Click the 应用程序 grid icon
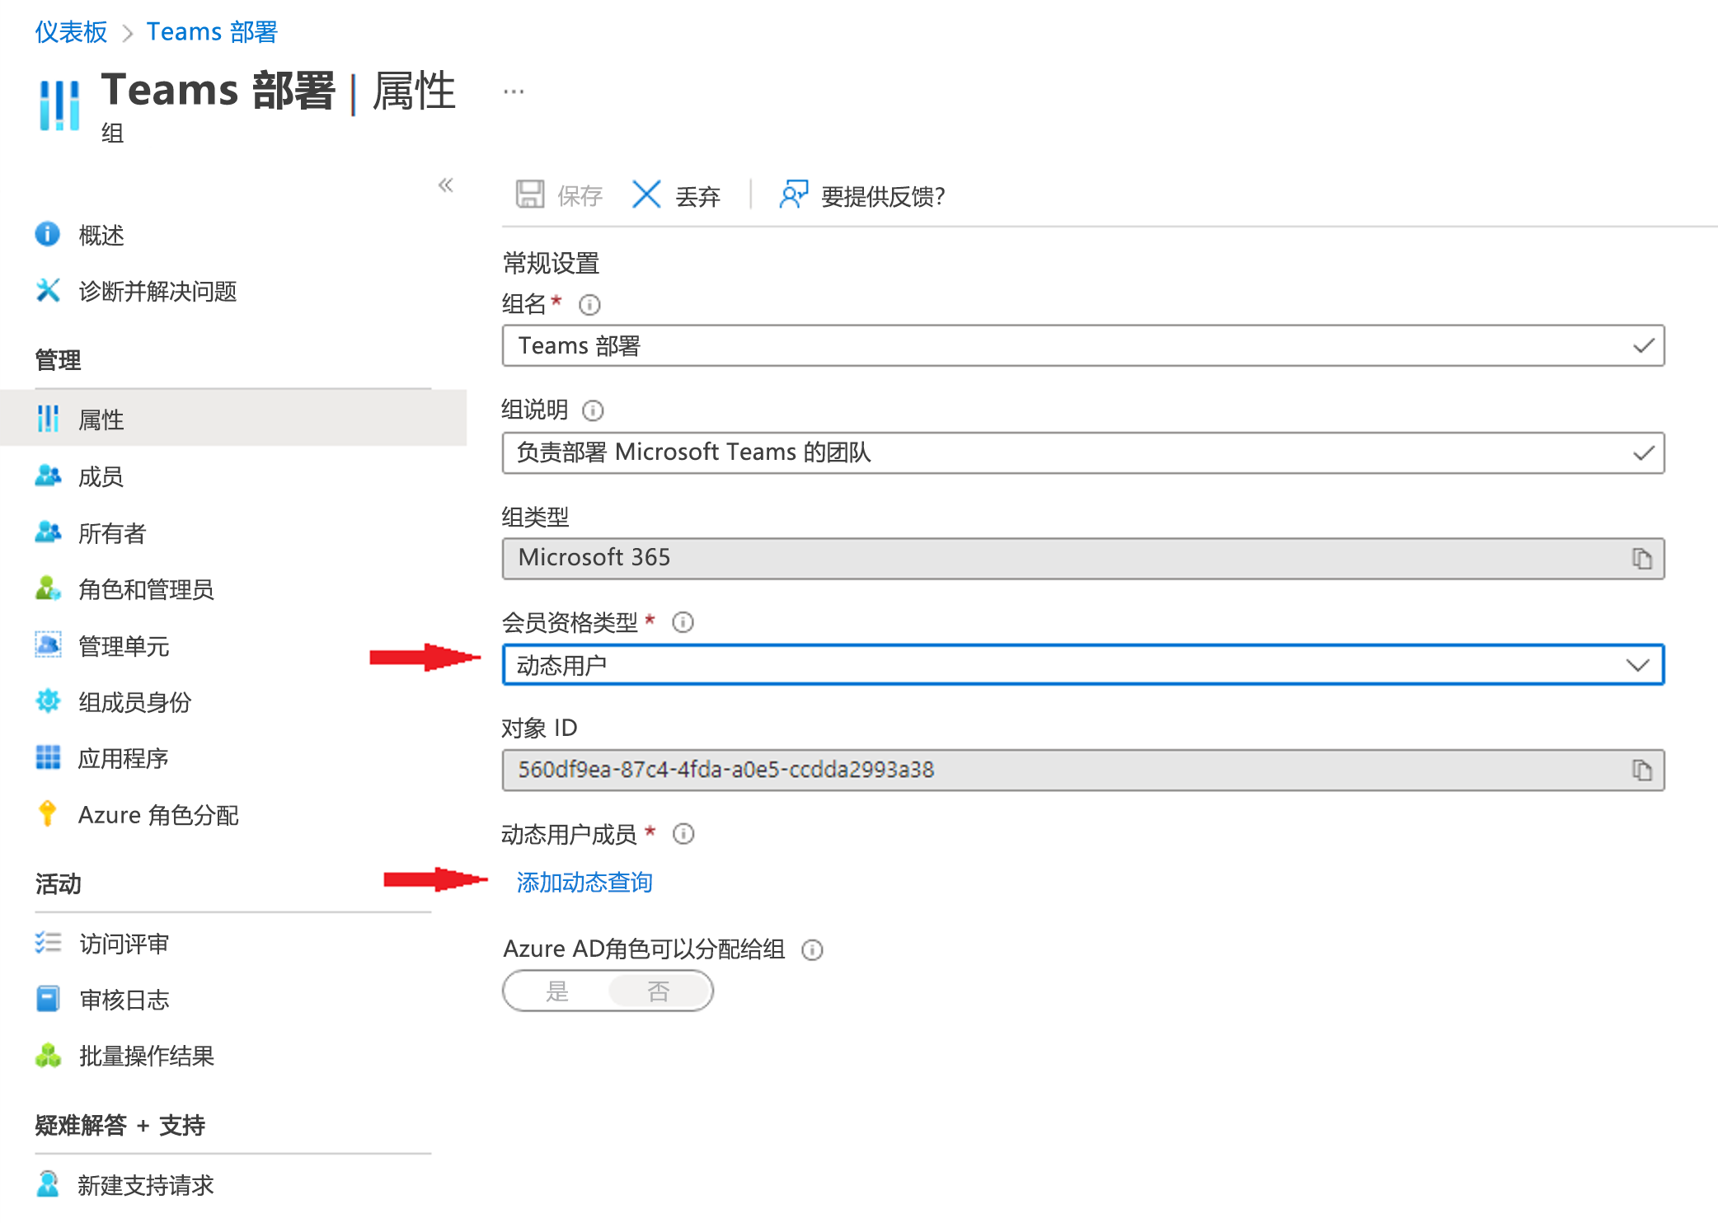Viewport: 1718px width, 1223px height. pyautogui.click(x=48, y=757)
